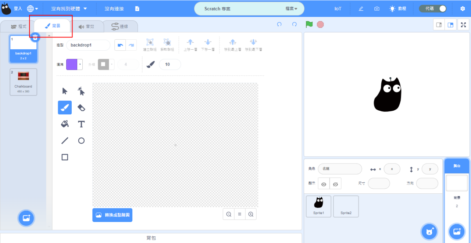Screen dimensions: 471x243
Task: Open the 背包 backpack bar
Action: click(x=151, y=238)
